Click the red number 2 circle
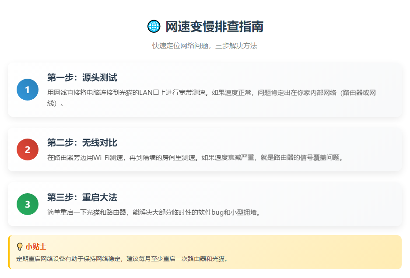The height and width of the screenshot is (278, 410). [28, 149]
